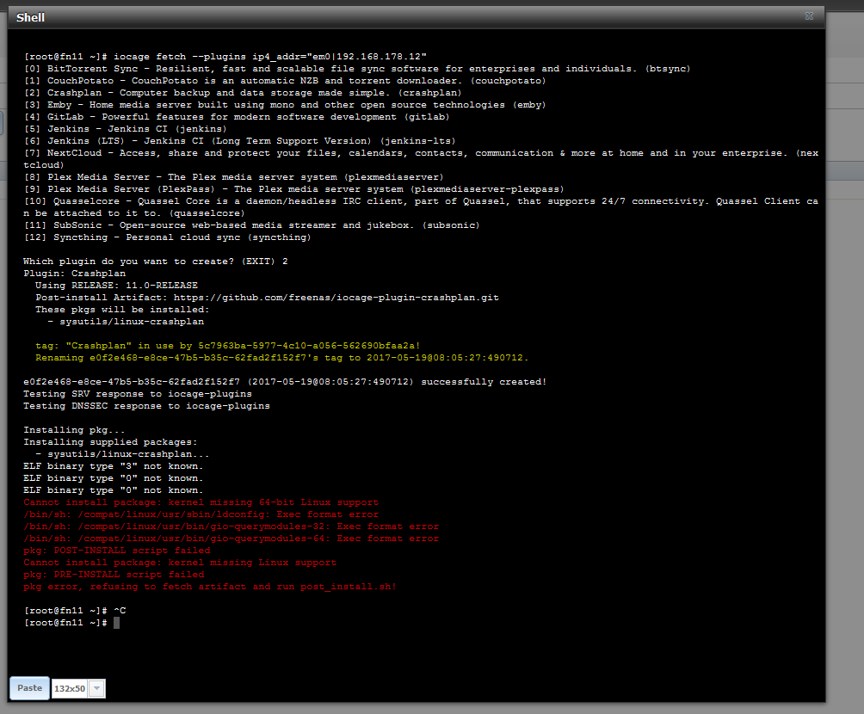Viewport: 864px width, 714px height.
Task: Click the yellow 'tag: "Crashplan" in use' warning
Action: [x=227, y=346]
